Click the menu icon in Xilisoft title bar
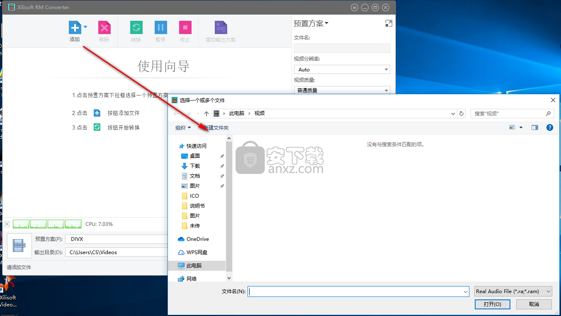The image size is (561, 316). [x=354, y=7]
